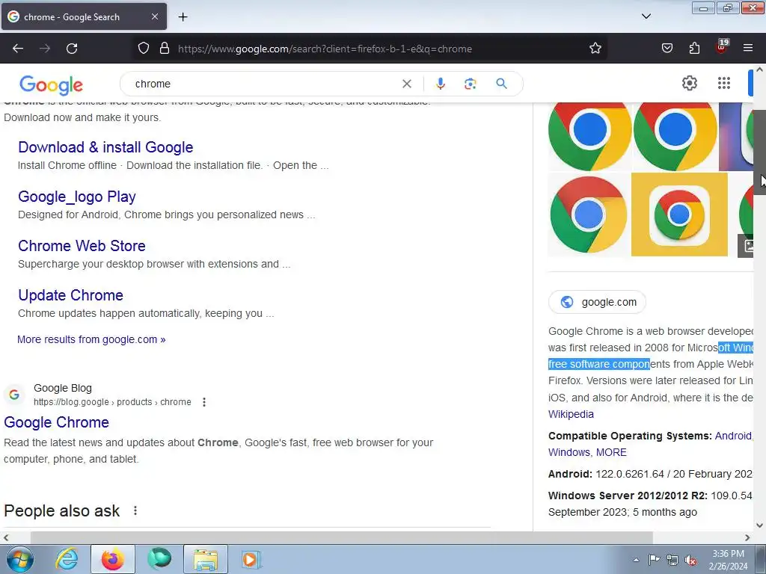This screenshot has height=574, width=766.
Task: Search by image with Google Lens
Action: [x=470, y=84]
